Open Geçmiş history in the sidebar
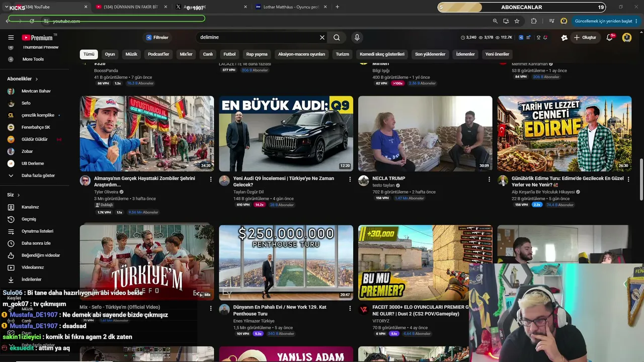 (x=29, y=219)
